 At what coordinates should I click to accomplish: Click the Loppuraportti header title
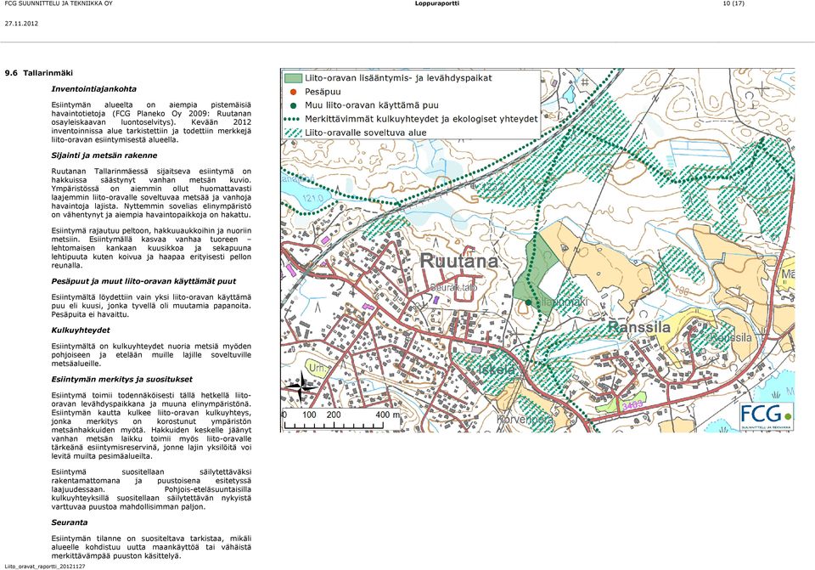click(x=437, y=3)
